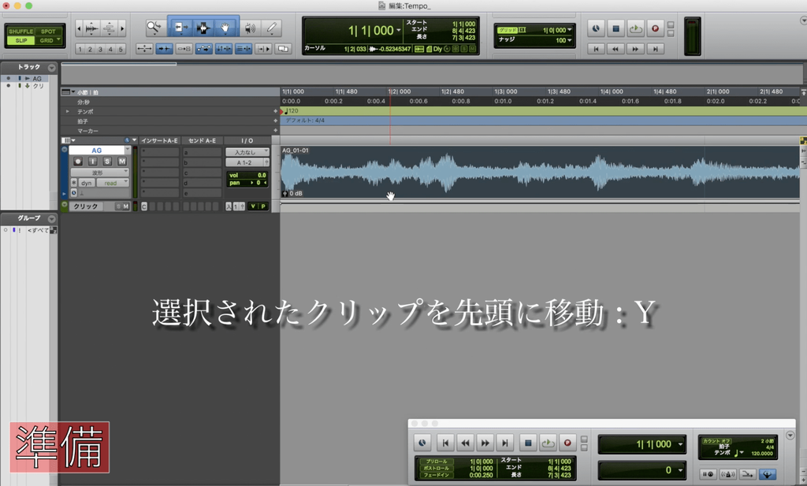Click the AG vol value field
Viewport: 807px width, 486px height.
coord(247,176)
